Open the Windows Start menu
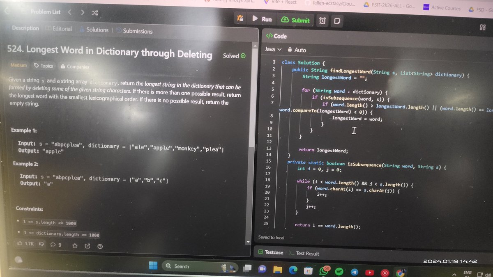Image resolution: width=493 pixels, height=277 pixels. (x=152, y=265)
